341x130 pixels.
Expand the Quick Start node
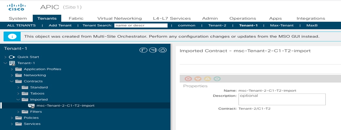click(x=6, y=57)
